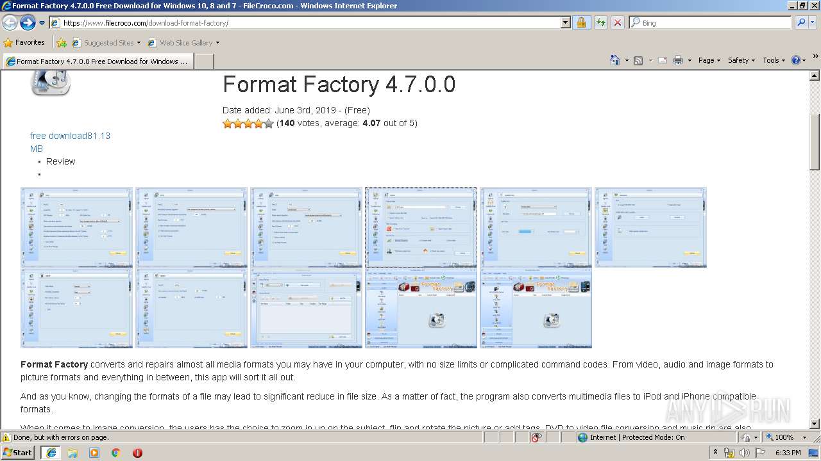Expand the Home button dropdown arrow
This screenshot has width=821, height=461.
627,60
